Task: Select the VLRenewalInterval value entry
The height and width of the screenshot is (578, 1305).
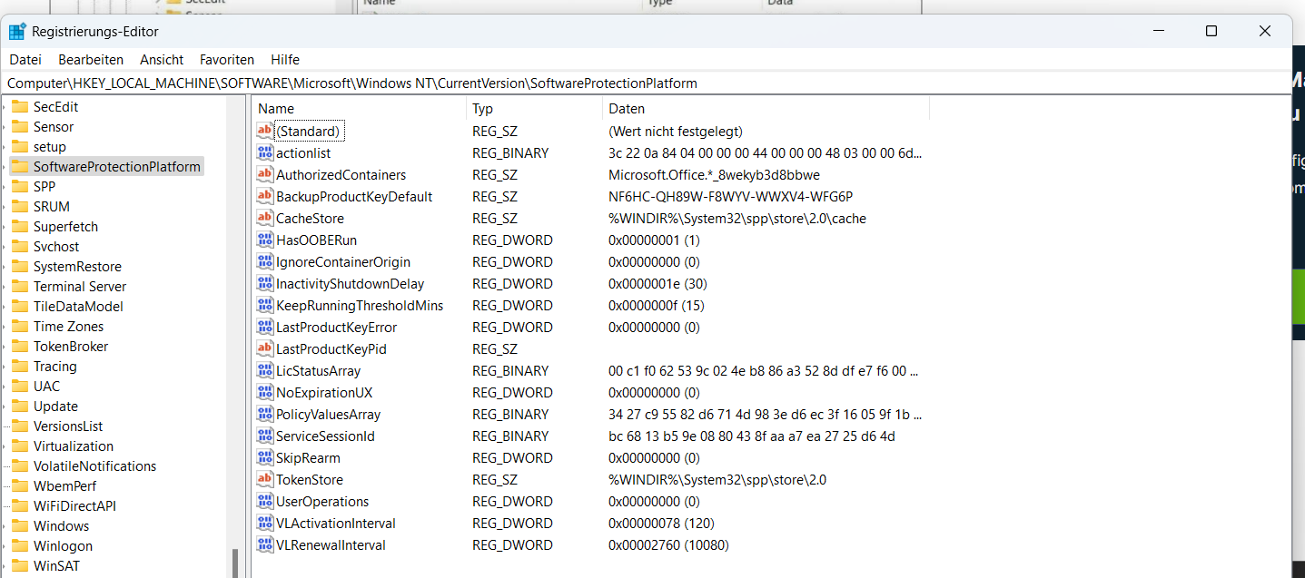Action: coord(331,545)
